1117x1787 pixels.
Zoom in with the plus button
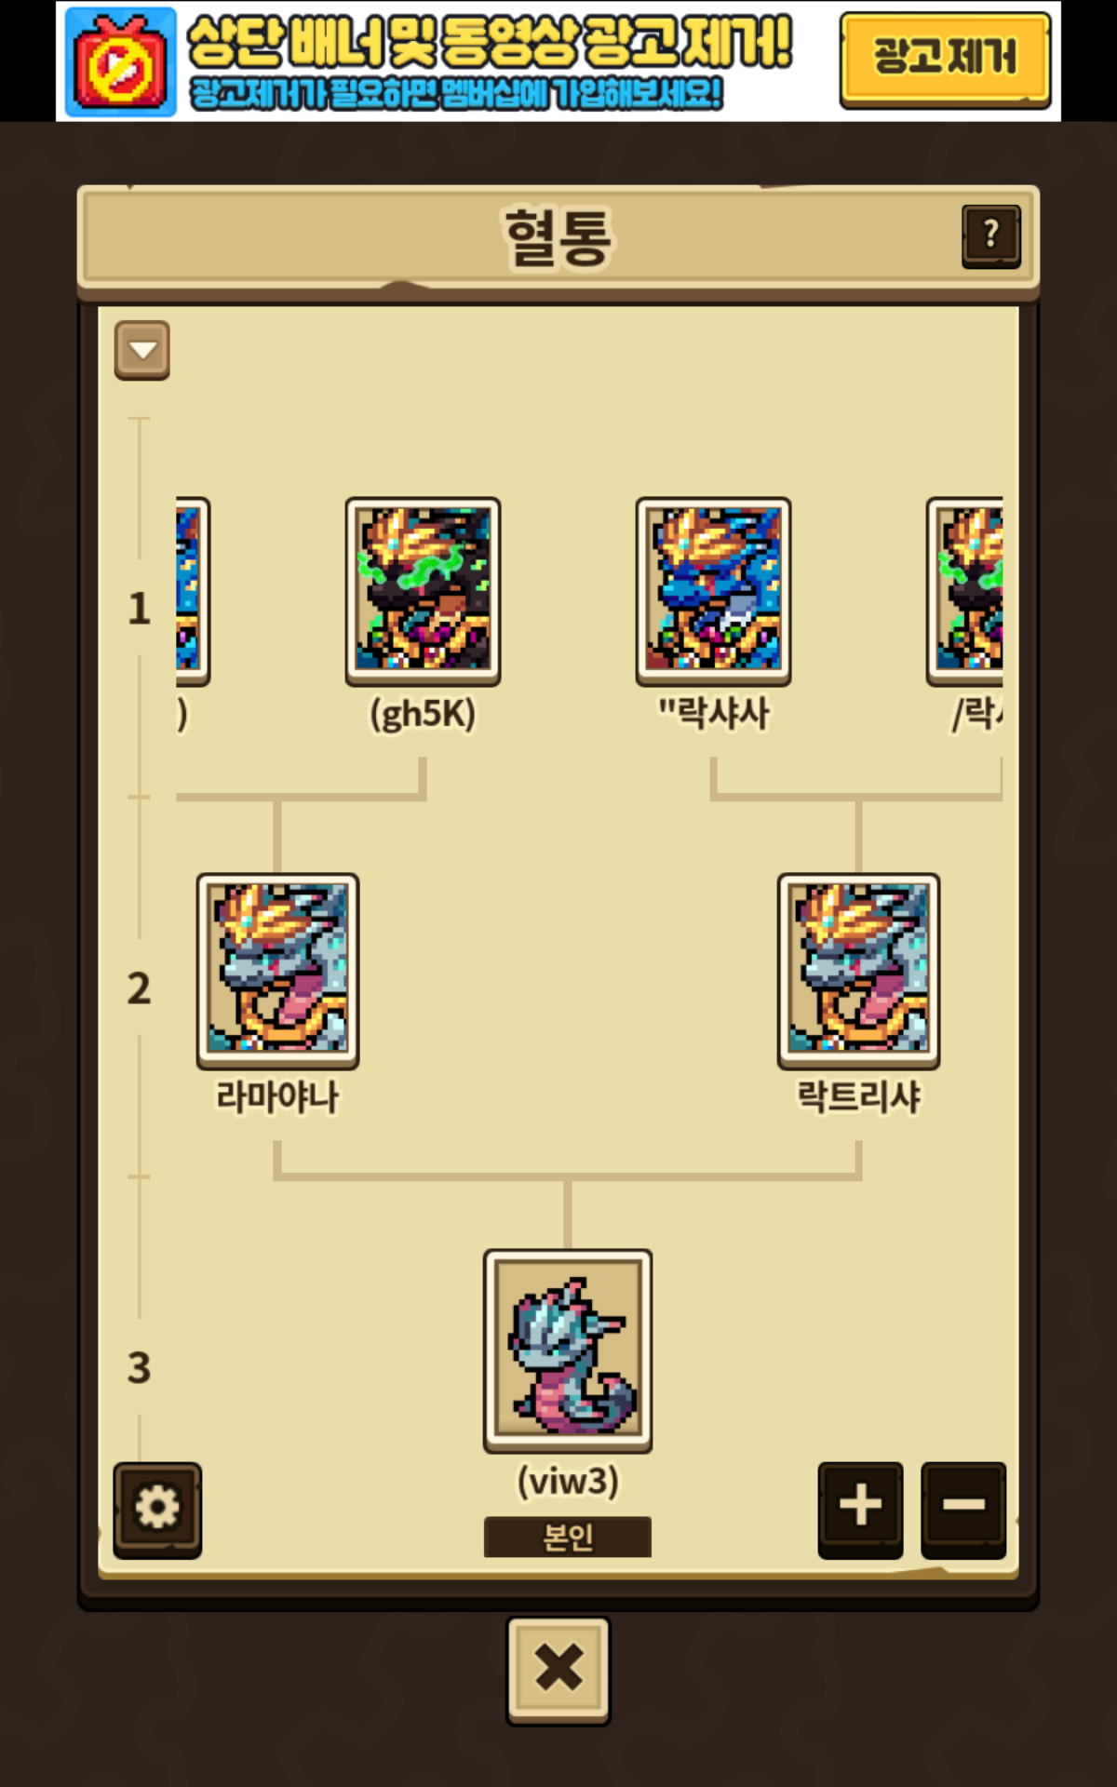tap(860, 1509)
